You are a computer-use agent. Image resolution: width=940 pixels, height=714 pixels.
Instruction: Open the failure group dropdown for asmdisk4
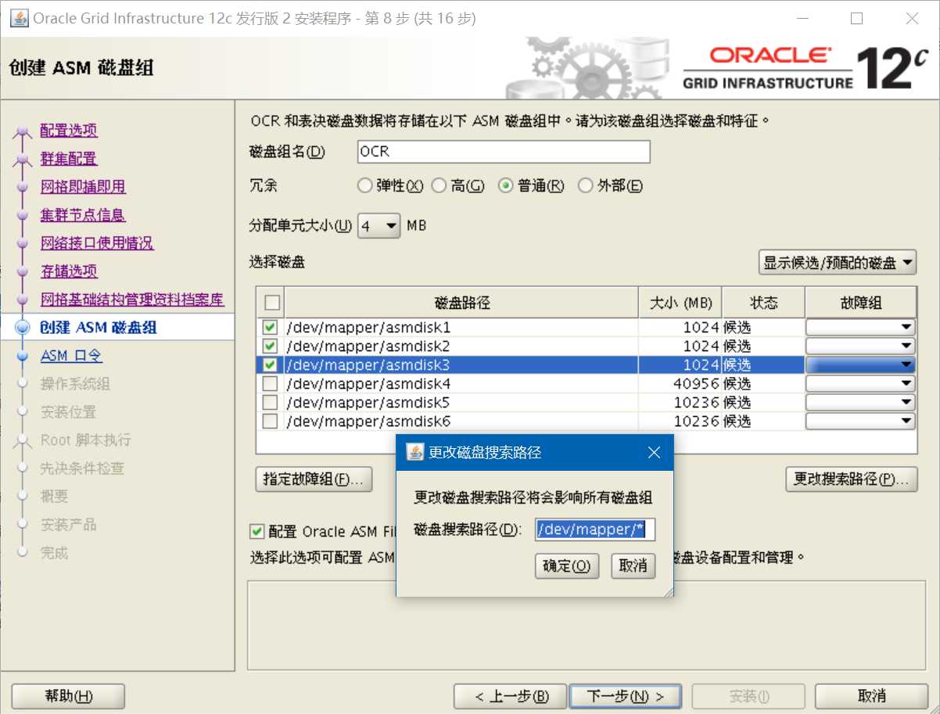click(860, 383)
